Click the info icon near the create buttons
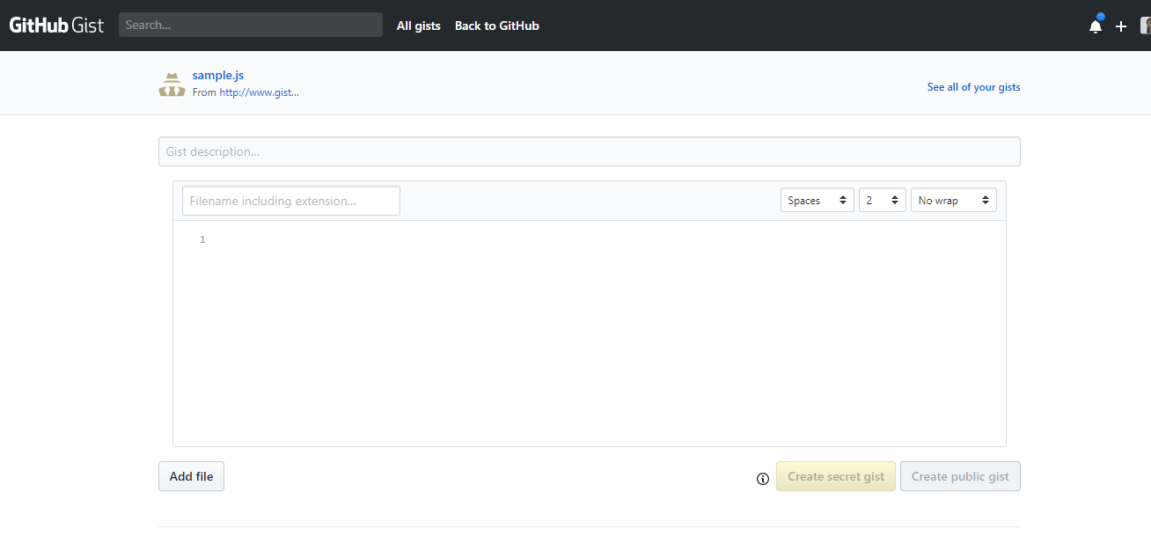 762,479
